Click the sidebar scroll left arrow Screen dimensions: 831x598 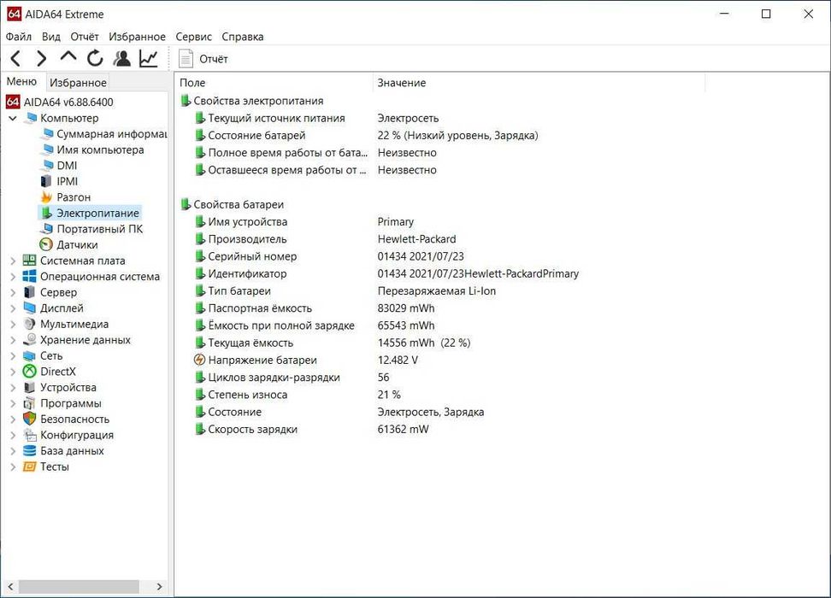[x=10, y=586]
